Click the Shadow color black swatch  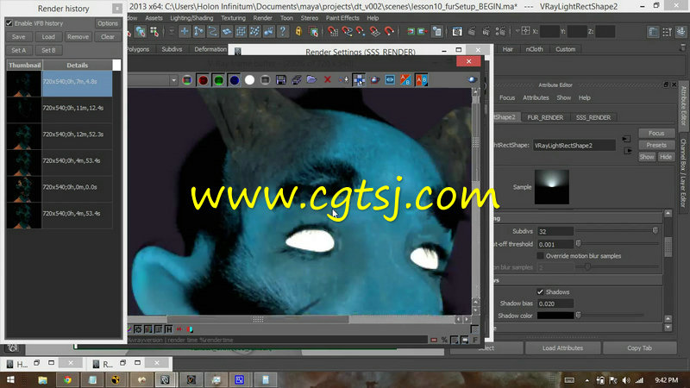click(555, 316)
